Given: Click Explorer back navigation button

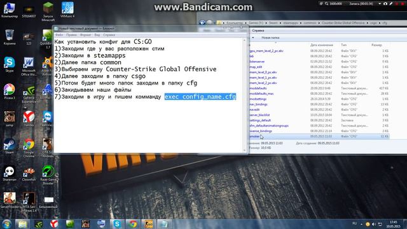Looking at the screenshot, I should tap(202, 23).
